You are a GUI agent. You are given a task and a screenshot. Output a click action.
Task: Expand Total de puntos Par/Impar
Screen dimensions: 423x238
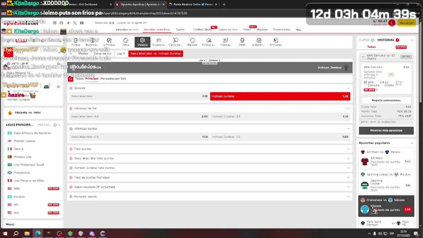point(348,178)
